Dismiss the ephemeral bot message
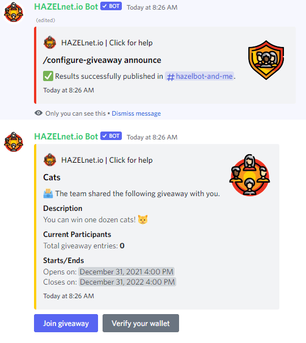The width and height of the screenshot is (306, 343). point(136,113)
